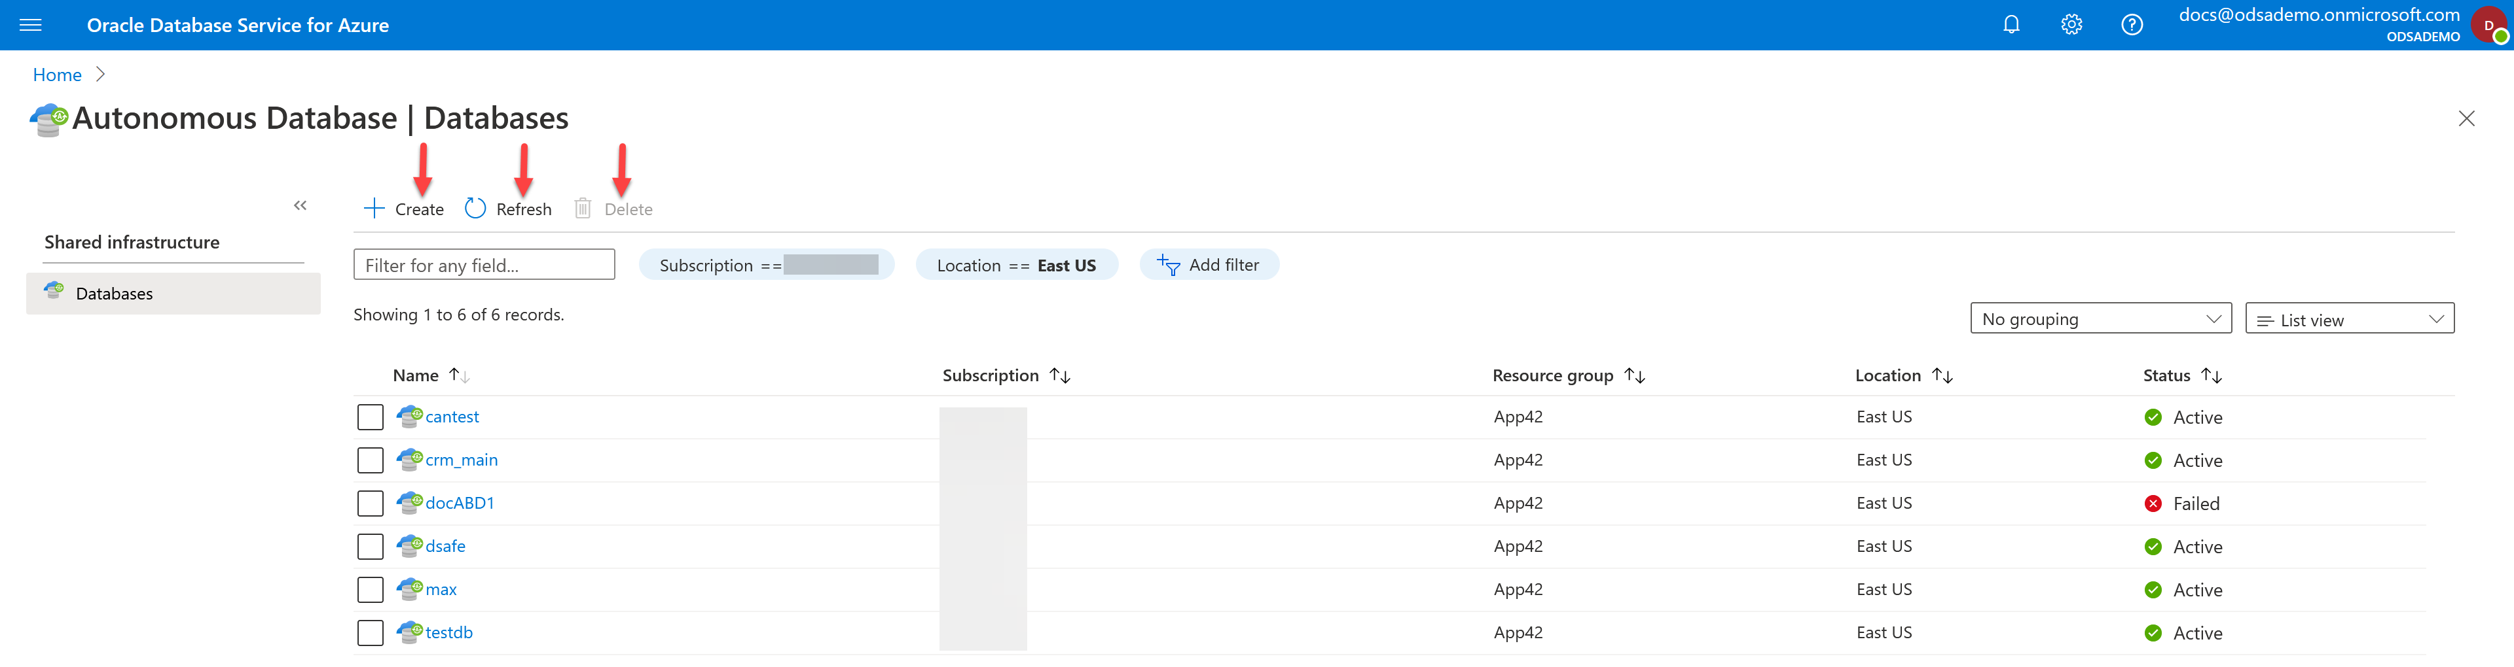Click East US location in dsafe row
Image resolution: width=2514 pixels, height=667 pixels.
[x=1884, y=545]
